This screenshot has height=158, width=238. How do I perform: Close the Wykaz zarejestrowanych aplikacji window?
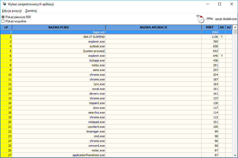click(232, 4)
